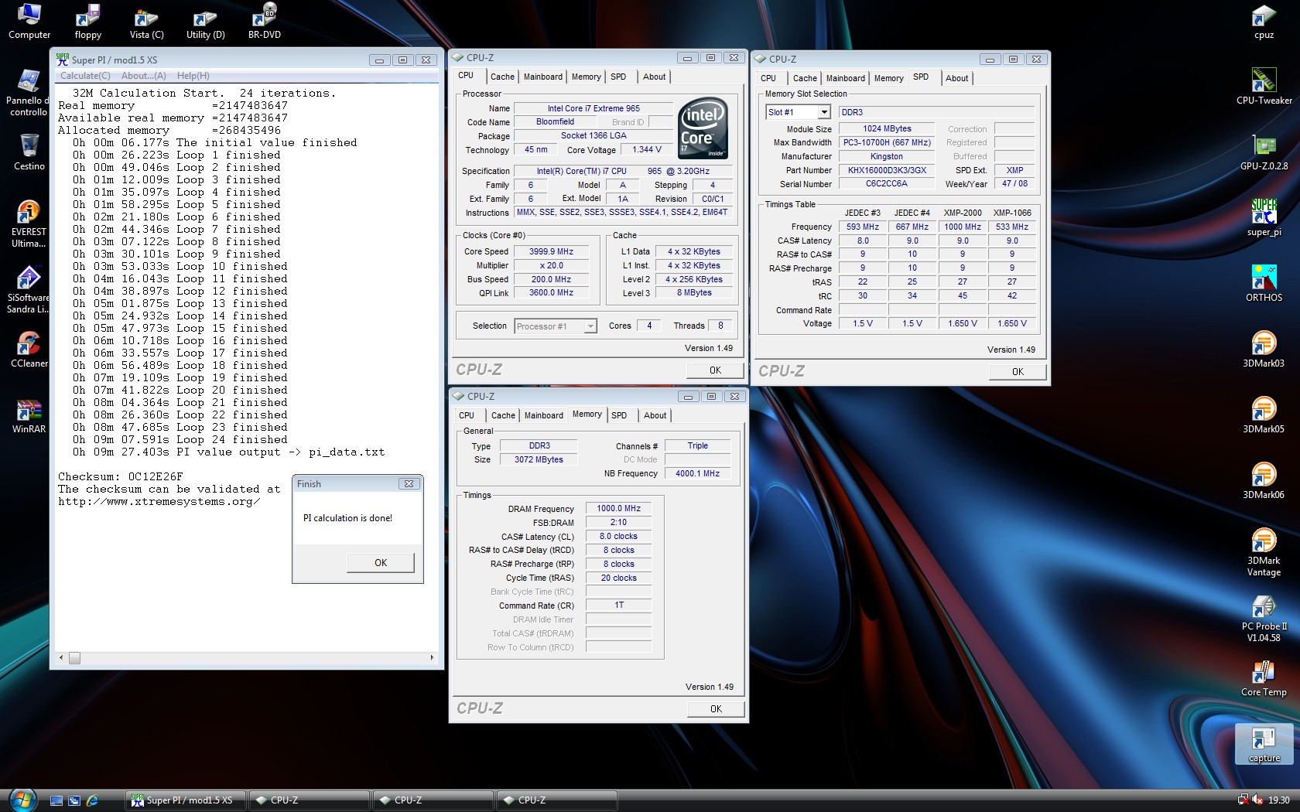The width and height of the screenshot is (1300, 812).
Task: Switch to SPD tab in top-left CPU-Z
Action: [x=618, y=77]
